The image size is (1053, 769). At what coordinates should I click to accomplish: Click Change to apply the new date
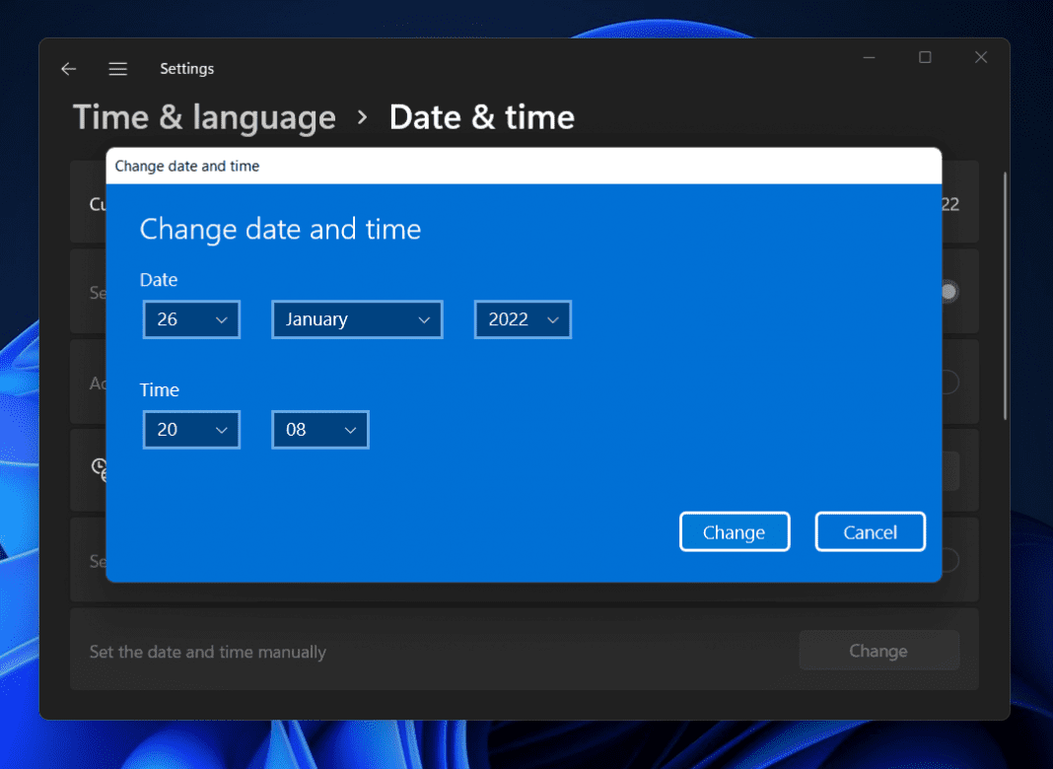tap(734, 531)
